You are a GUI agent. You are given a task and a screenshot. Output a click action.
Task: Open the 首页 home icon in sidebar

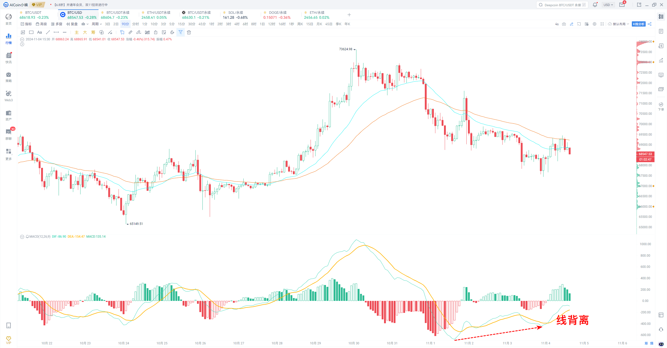(x=9, y=19)
